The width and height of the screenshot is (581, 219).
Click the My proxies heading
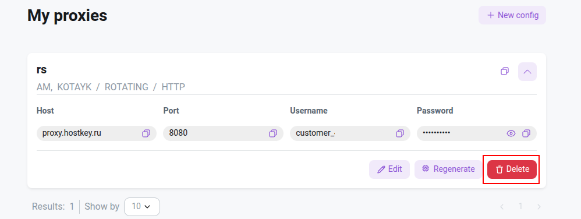pos(68,16)
